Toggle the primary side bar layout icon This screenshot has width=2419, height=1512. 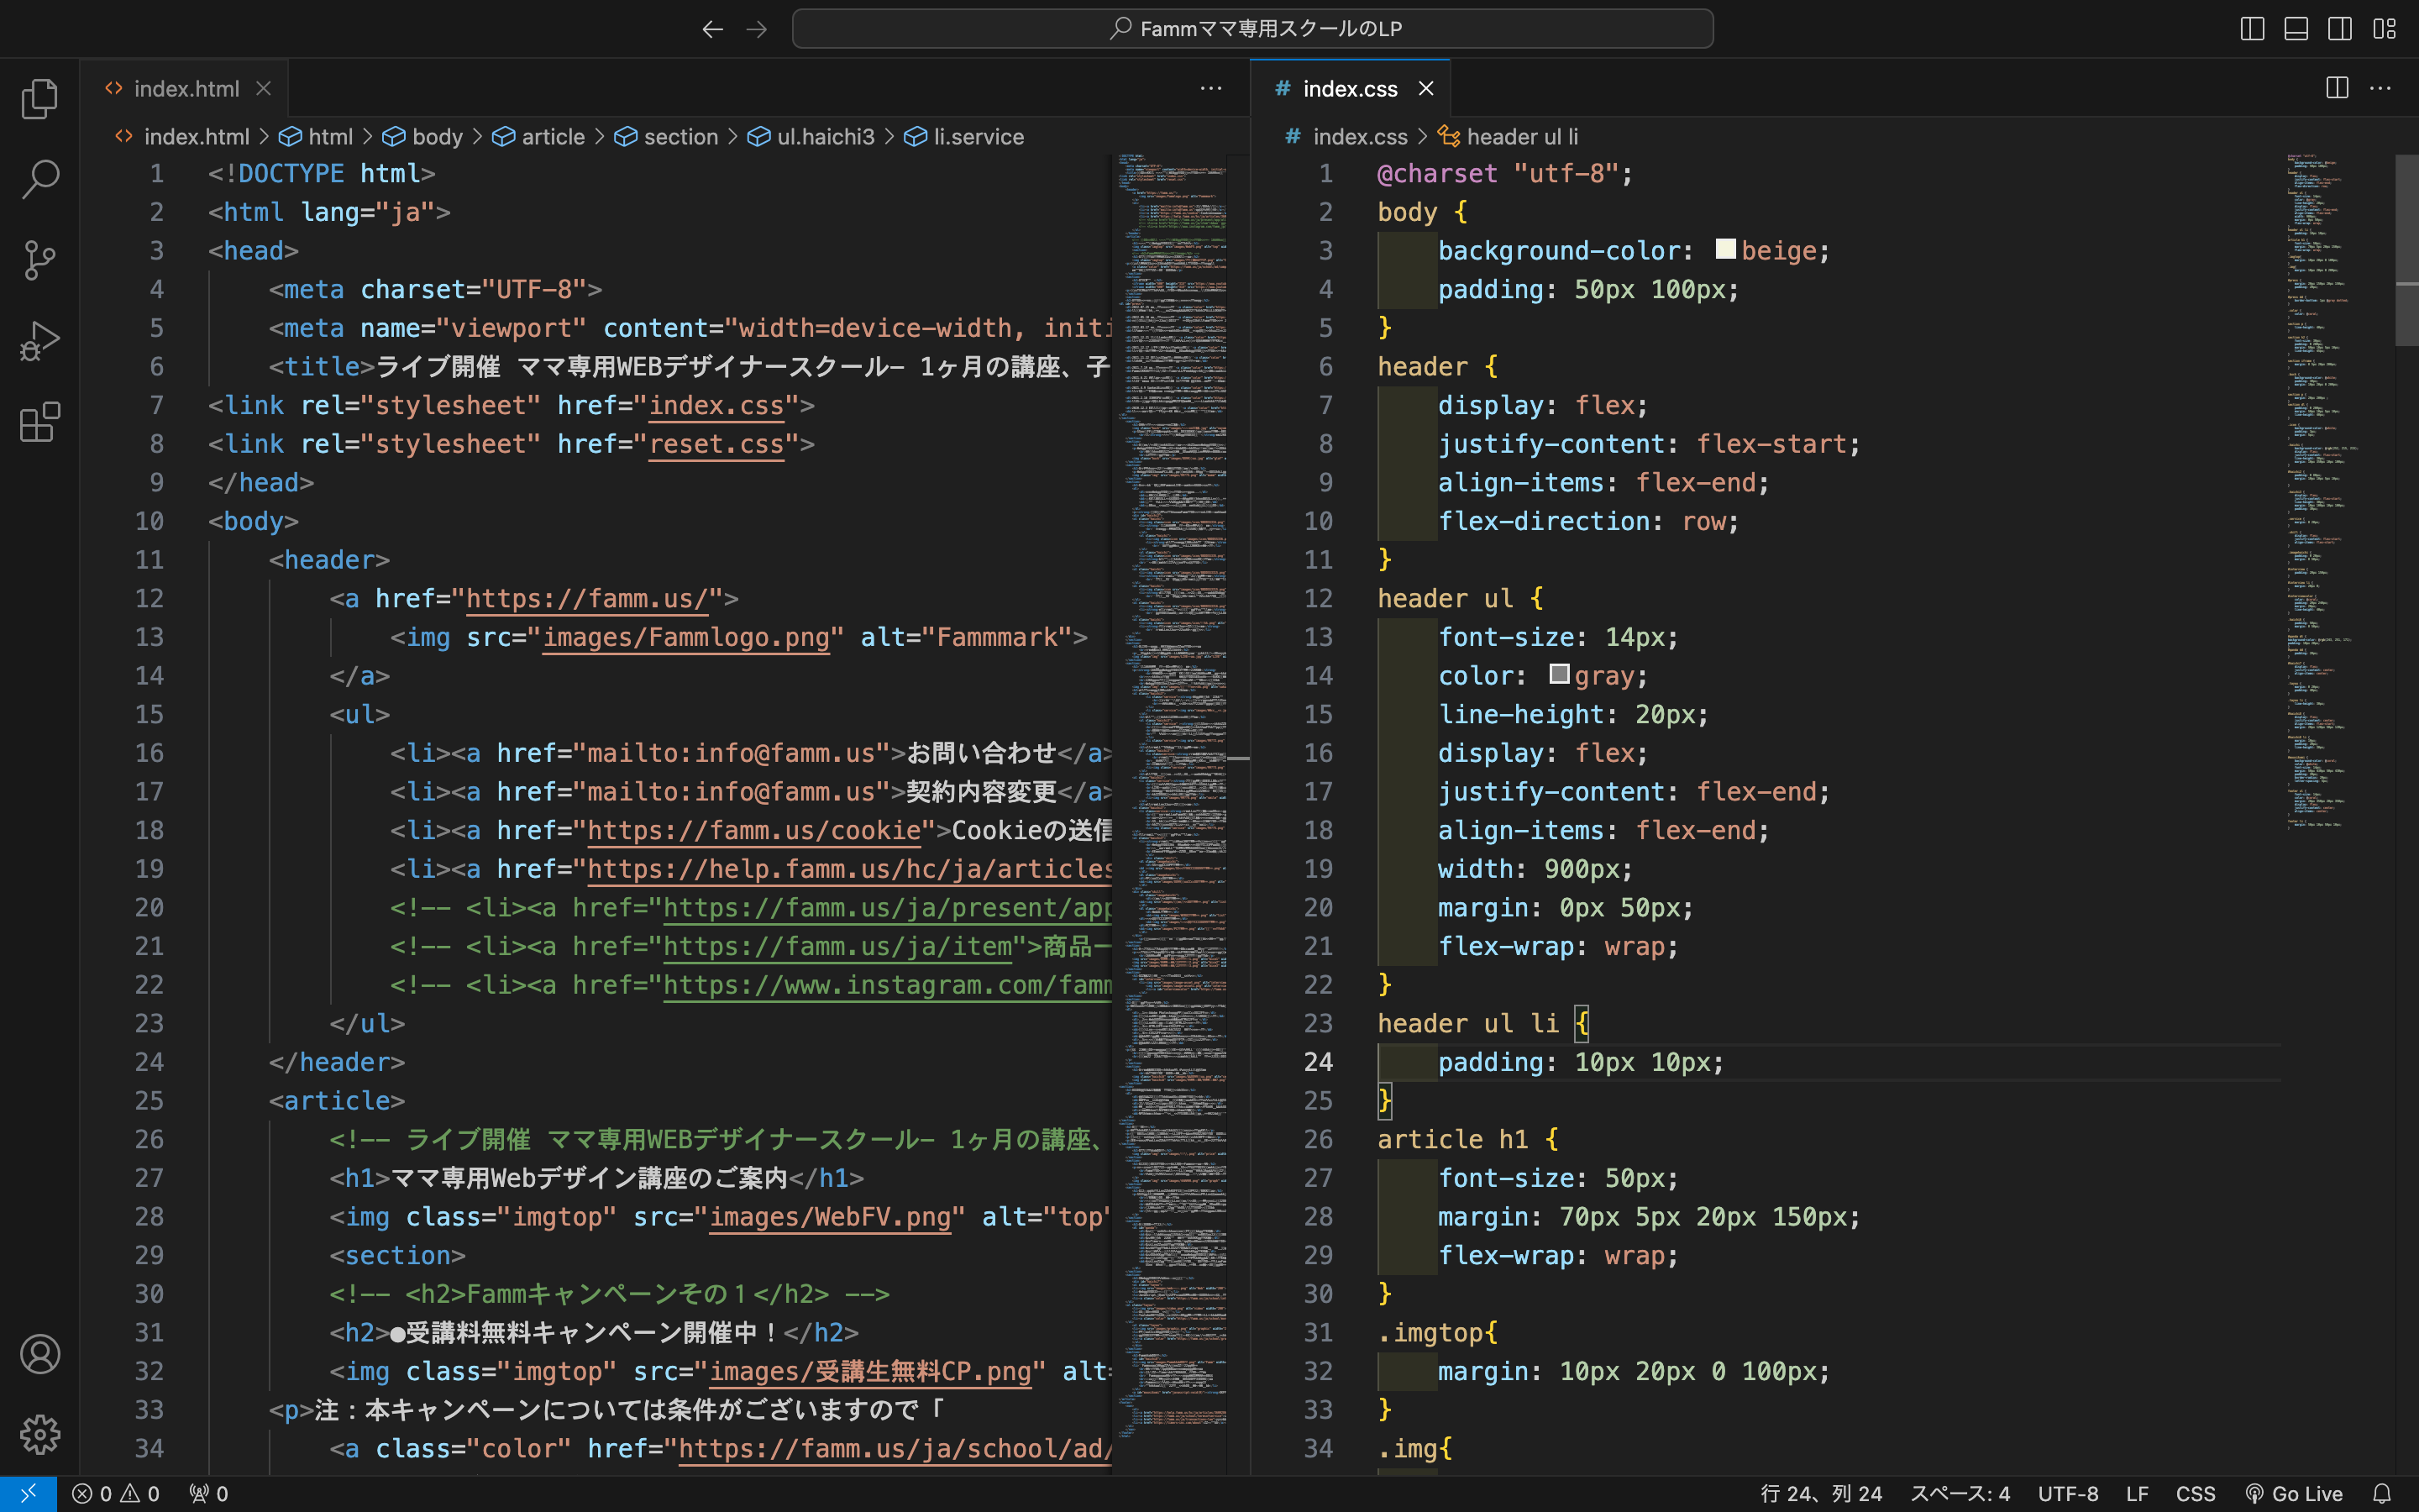2252,29
